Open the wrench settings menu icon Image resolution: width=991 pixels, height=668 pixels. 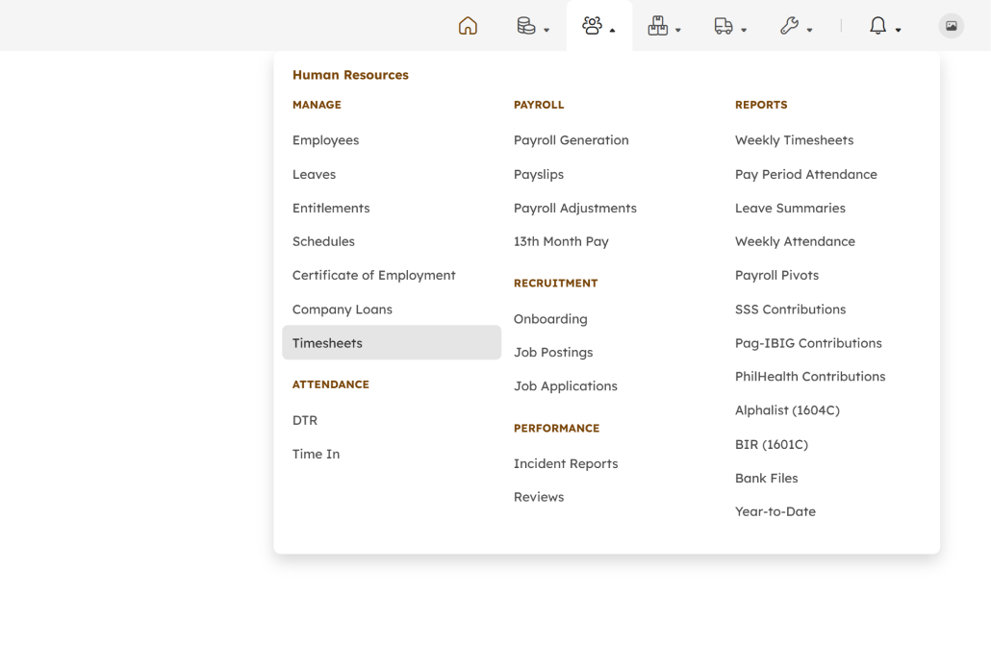coord(789,26)
